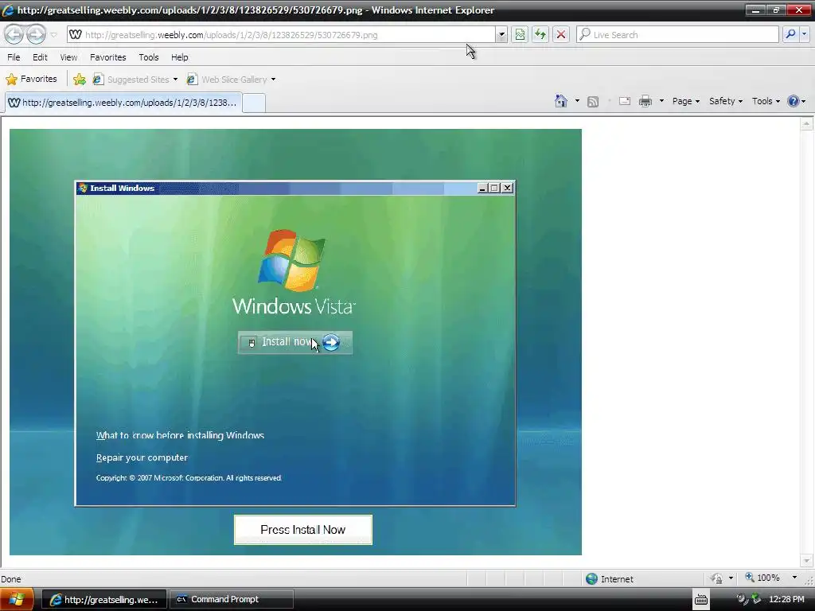The width and height of the screenshot is (815, 611).
Task: Click the Install Windows title bar icon
Action: point(83,188)
